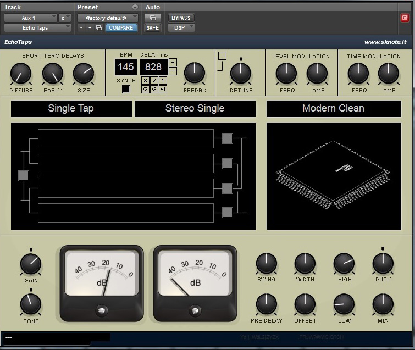The height and width of the screenshot is (350, 415).
Task: Select the Stereo Single mode label
Action: (195, 108)
